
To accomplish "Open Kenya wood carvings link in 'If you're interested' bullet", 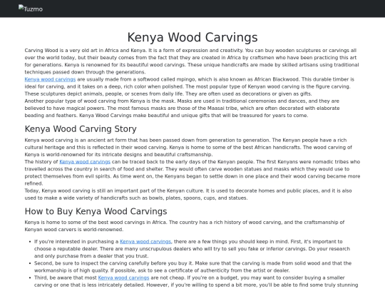I will coord(145,242).
